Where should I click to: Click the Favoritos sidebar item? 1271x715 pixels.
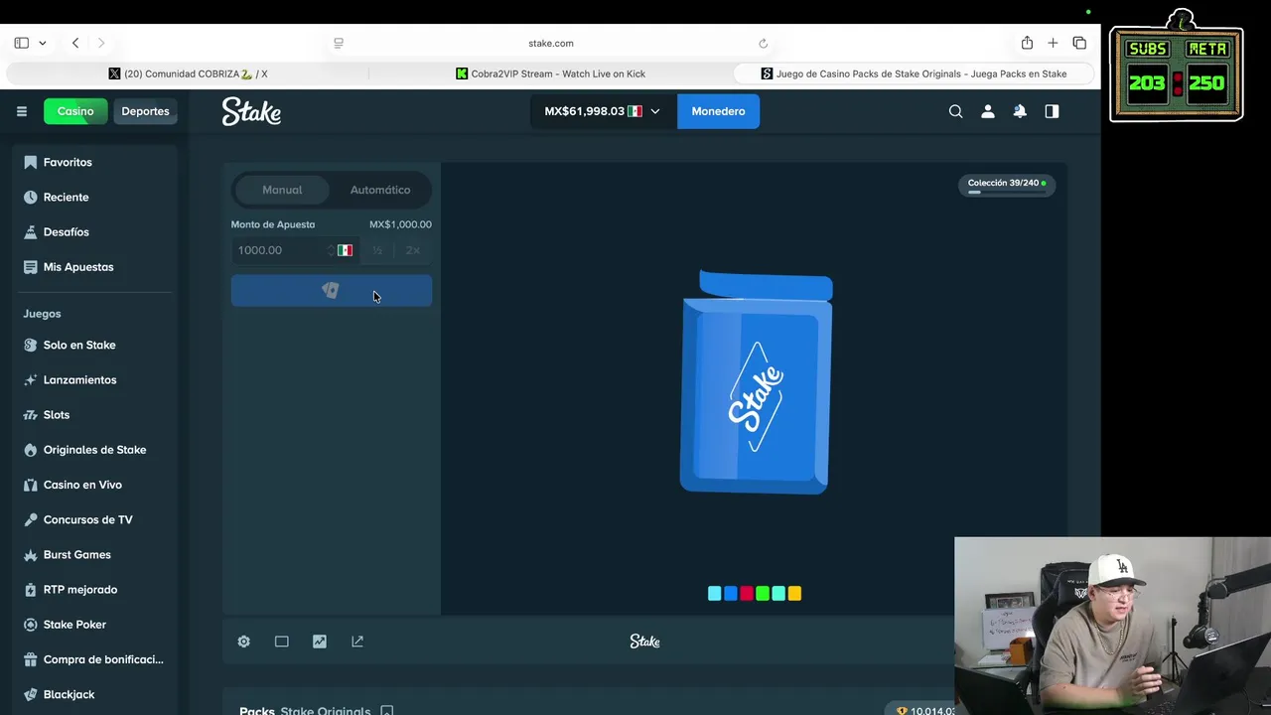click(x=96, y=162)
